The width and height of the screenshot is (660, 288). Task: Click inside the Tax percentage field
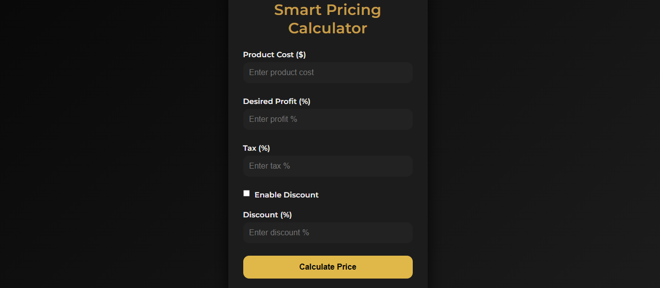[328, 166]
